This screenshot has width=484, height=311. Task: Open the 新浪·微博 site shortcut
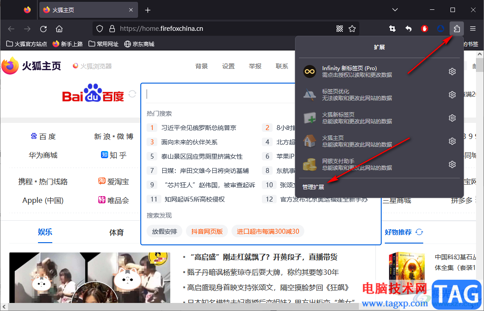114,136
